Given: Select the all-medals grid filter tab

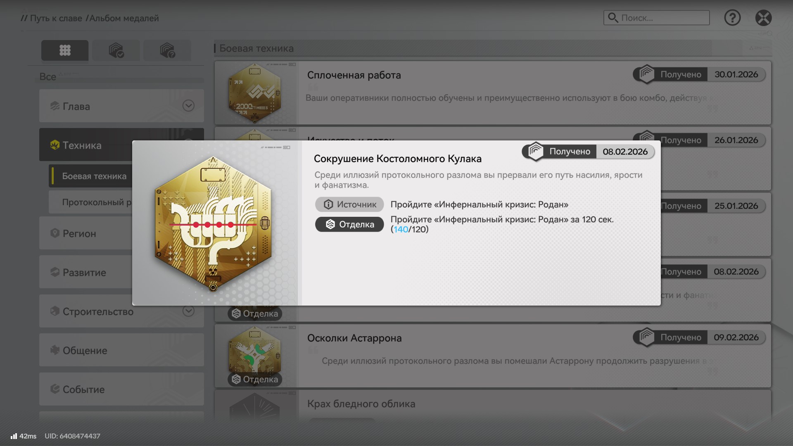Looking at the screenshot, I should [65, 50].
